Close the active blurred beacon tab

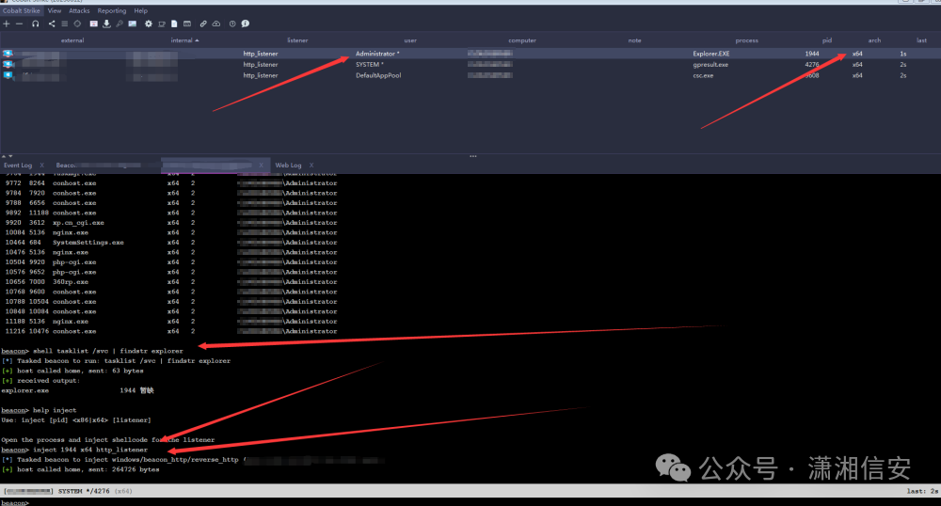tap(261, 166)
